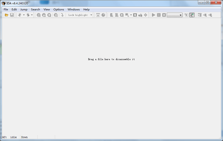
Task: Click the first breakpoint list icon
Action: 200,15
